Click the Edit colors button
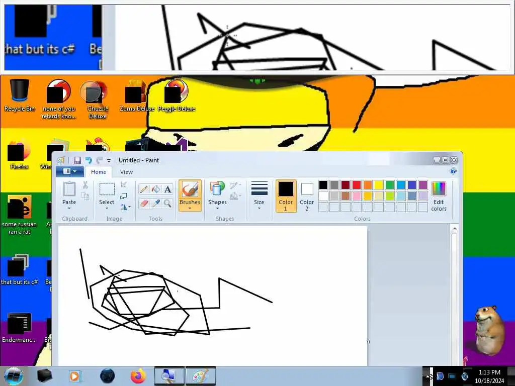 pos(439,196)
